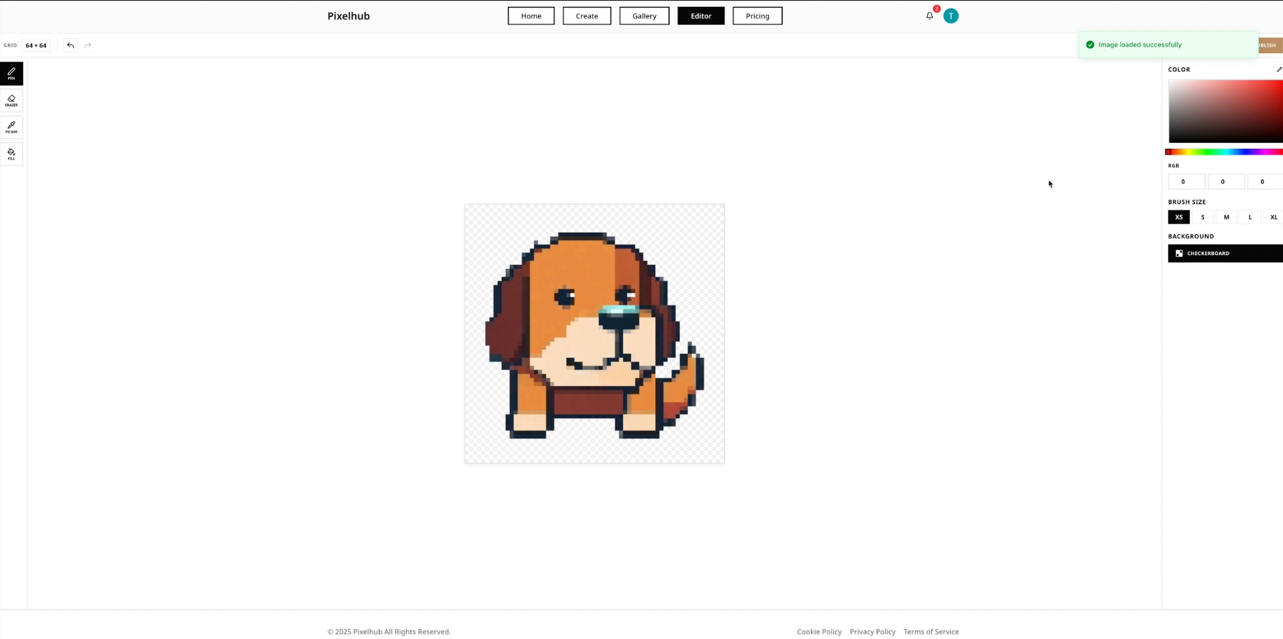This screenshot has height=639, width=1283.
Task: Select the XL brush size
Action: coord(1273,217)
